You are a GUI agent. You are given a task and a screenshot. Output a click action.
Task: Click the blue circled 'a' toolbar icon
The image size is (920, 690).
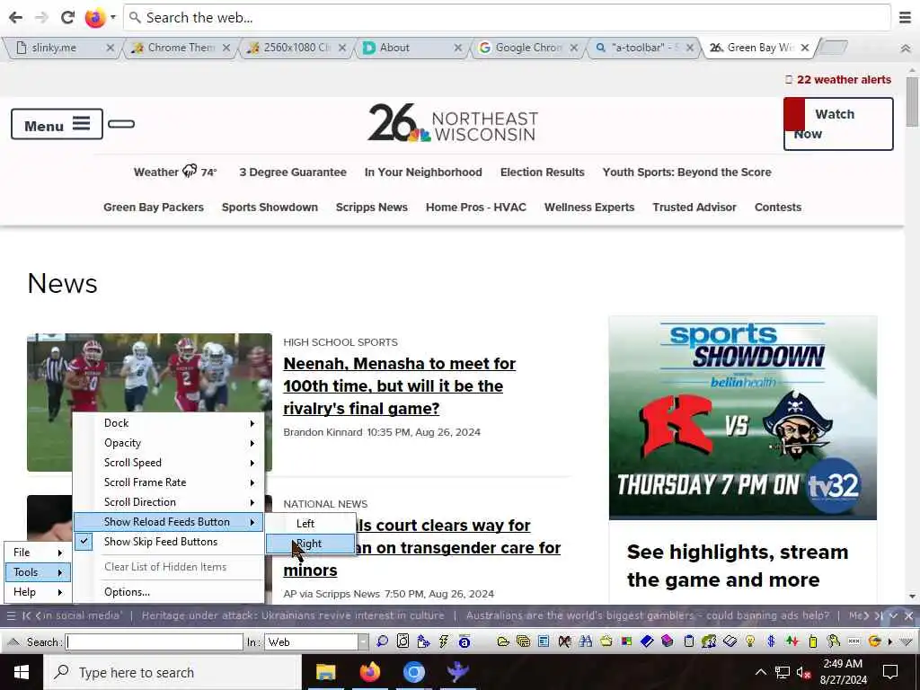point(464,641)
